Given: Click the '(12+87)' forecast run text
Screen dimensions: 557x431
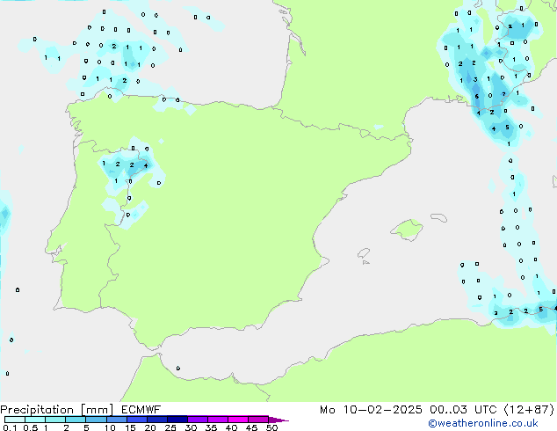Looking at the screenshot, I should tap(529, 410).
